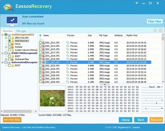165x131 pixels.
Task: Click the magnifier icon for DSC_2013.JPG
Action: point(67,43)
